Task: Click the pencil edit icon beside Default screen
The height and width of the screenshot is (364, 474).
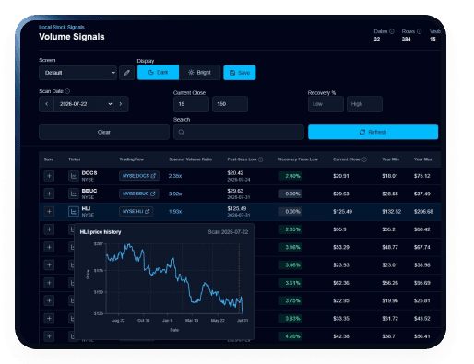Action: pos(126,73)
